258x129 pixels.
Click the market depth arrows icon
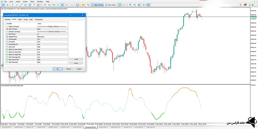(x=88, y=5)
